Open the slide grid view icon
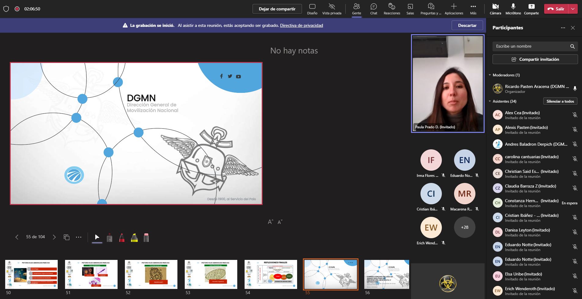 pos(67,237)
